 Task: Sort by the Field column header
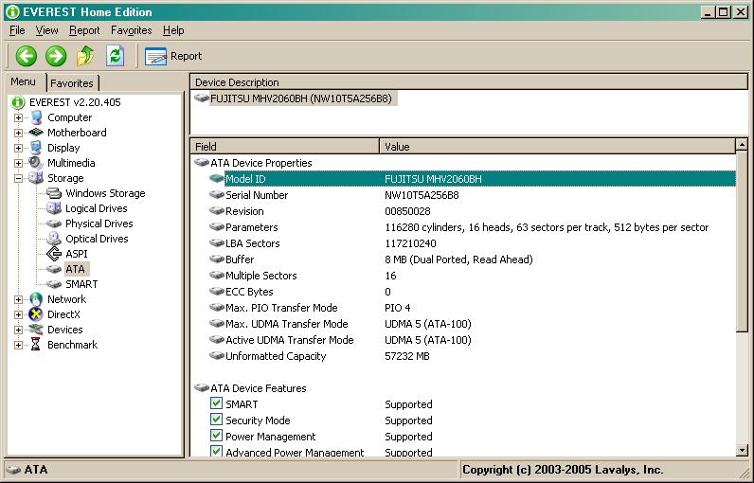285,147
